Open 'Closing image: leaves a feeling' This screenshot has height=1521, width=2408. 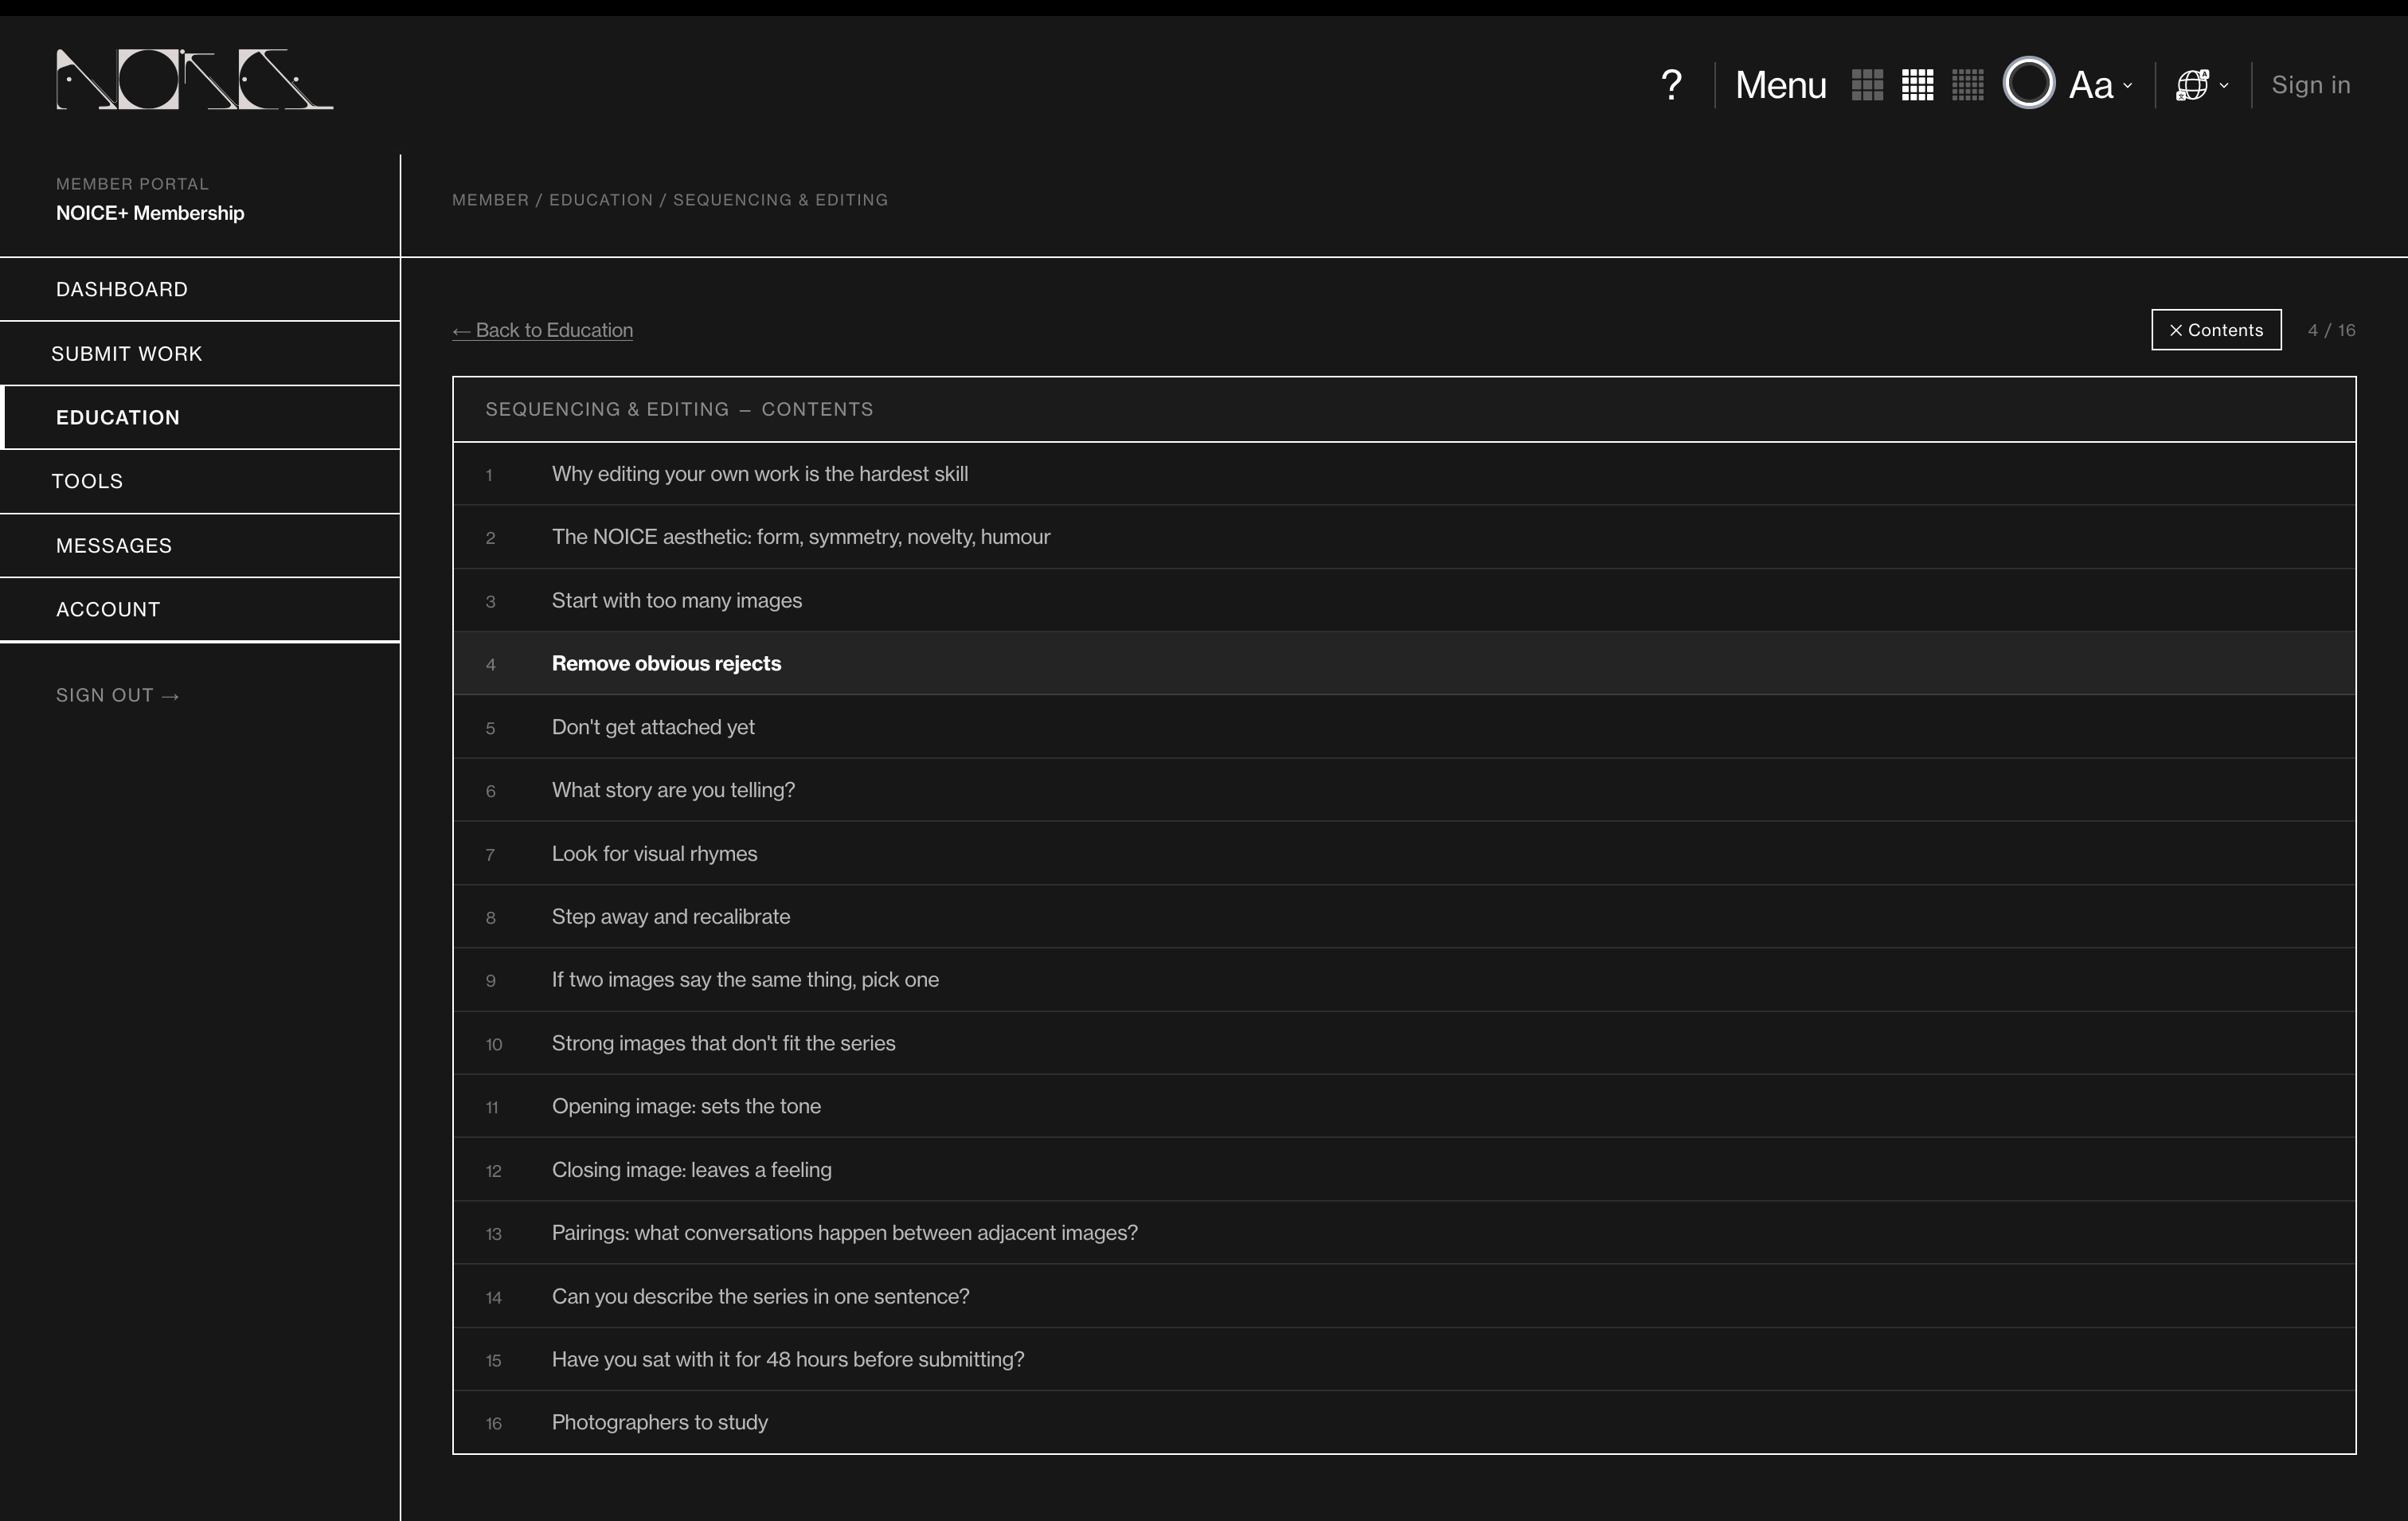1404,1169
